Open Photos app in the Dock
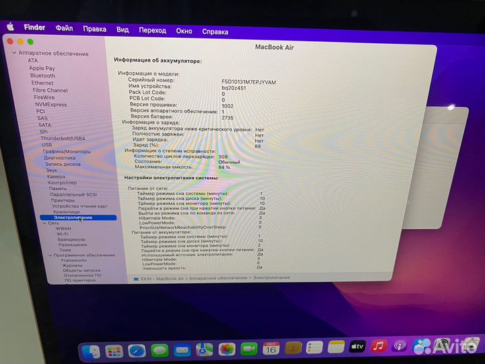This screenshot has height=364, width=485. 227,350
